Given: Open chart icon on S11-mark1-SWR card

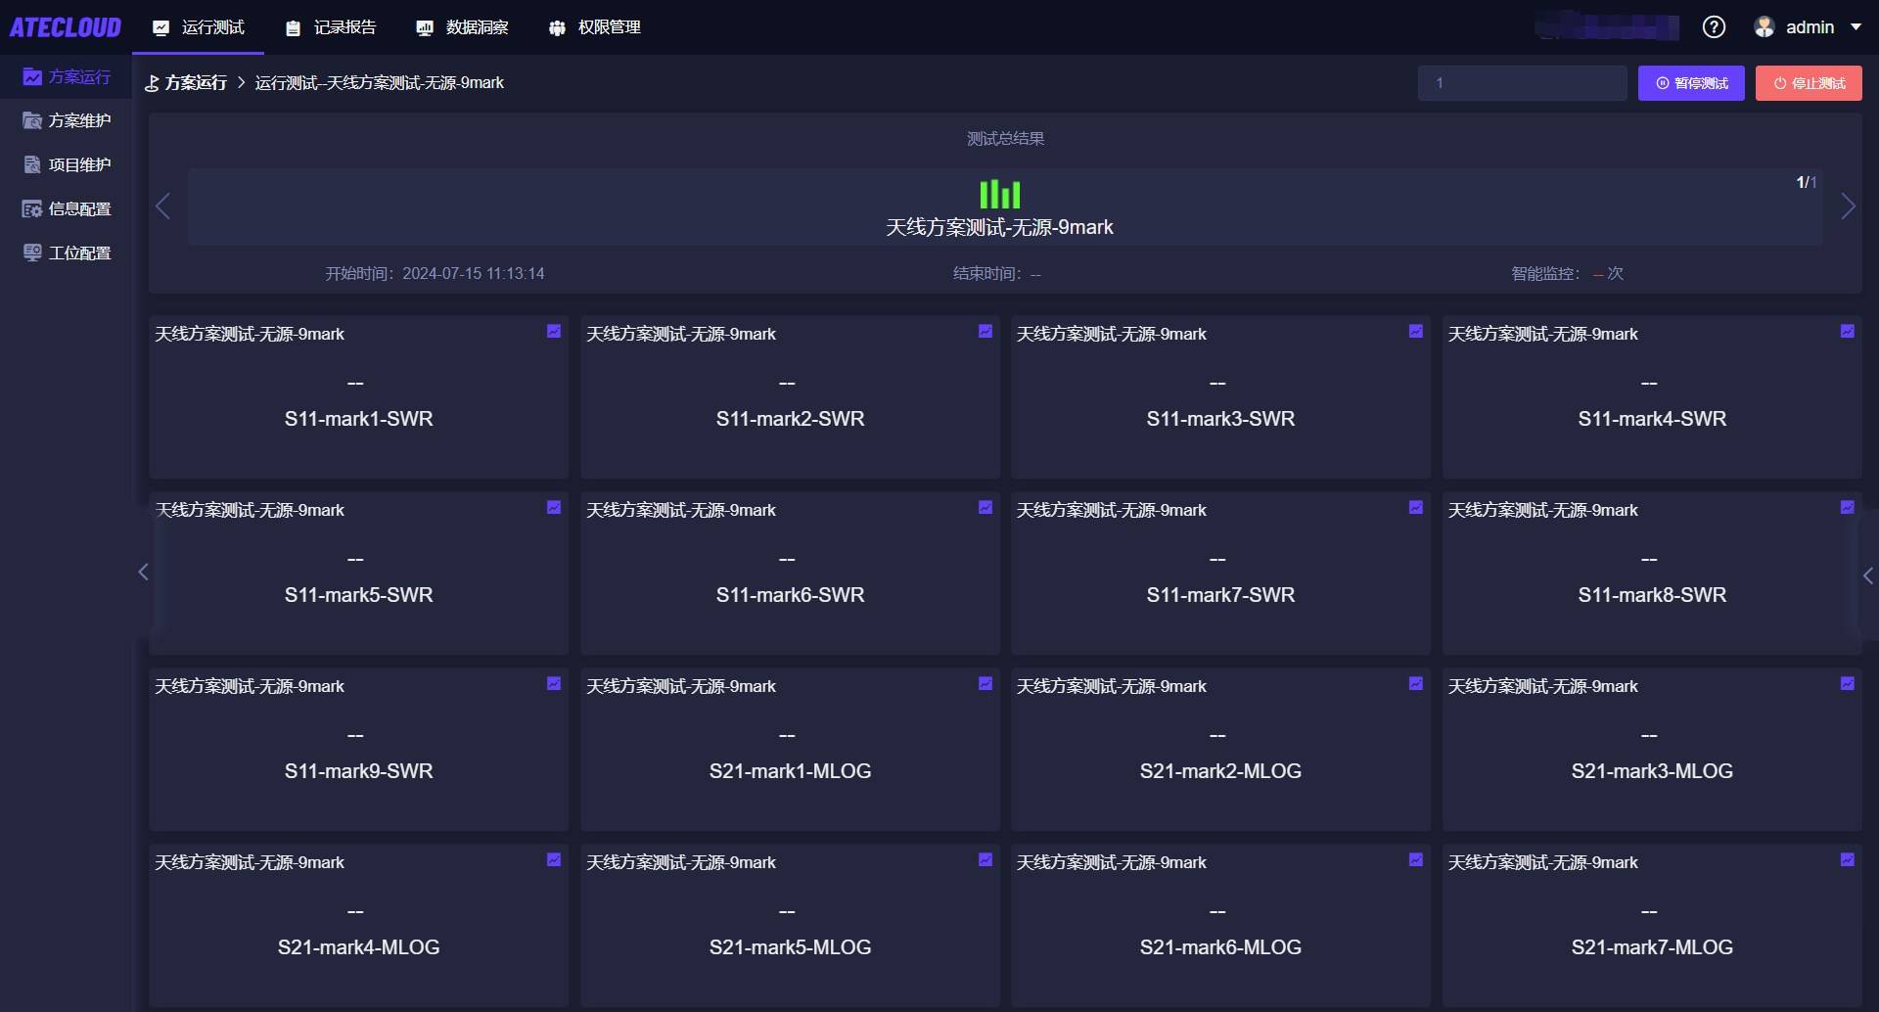Looking at the screenshot, I should pos(554,332).
